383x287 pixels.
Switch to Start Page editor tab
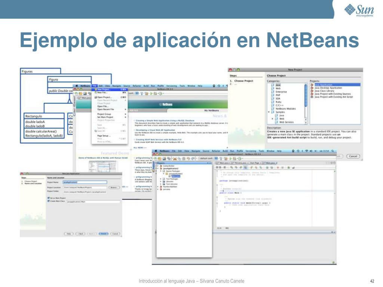tap(255, 163)
